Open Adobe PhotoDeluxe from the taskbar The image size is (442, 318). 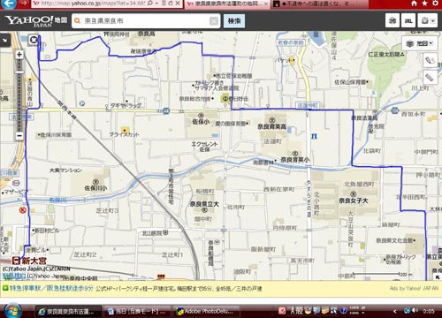coord(206,311)
